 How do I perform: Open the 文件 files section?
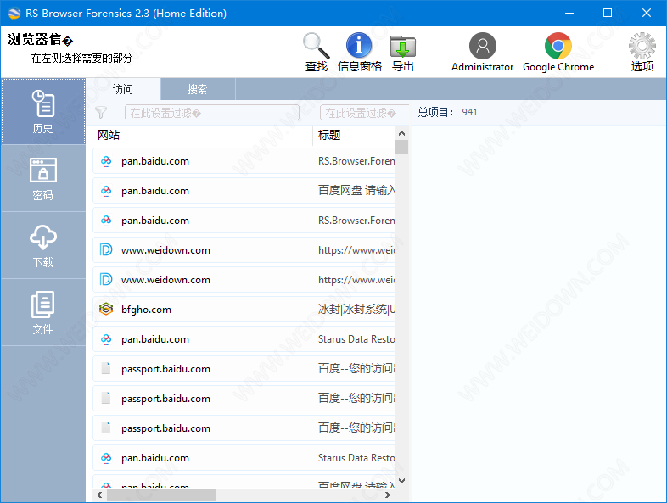(x=43, y=312)
